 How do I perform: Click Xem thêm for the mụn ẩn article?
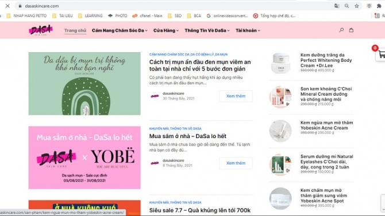coord(236,96)
